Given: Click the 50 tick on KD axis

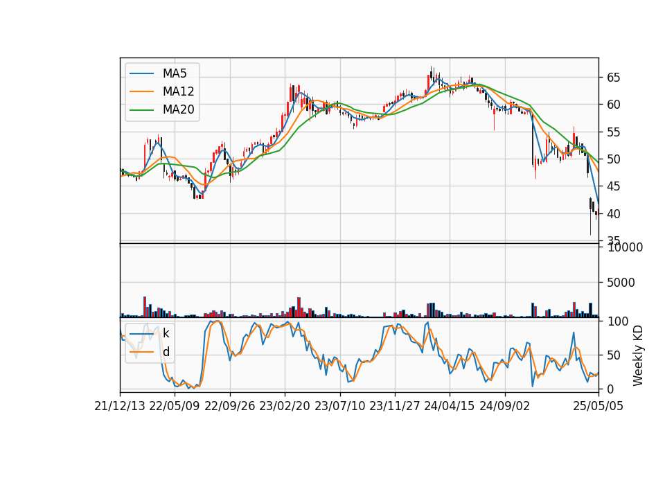Looking at the screenshot, I should tap(613, 355).
